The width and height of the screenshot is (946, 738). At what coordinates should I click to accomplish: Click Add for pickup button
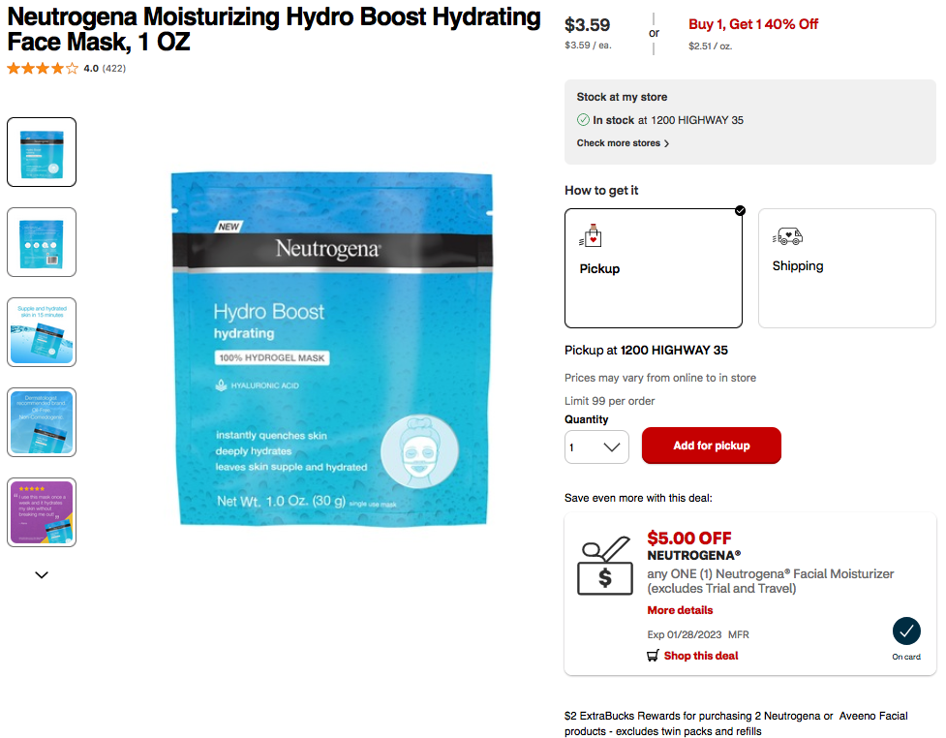tap(712, 446)
